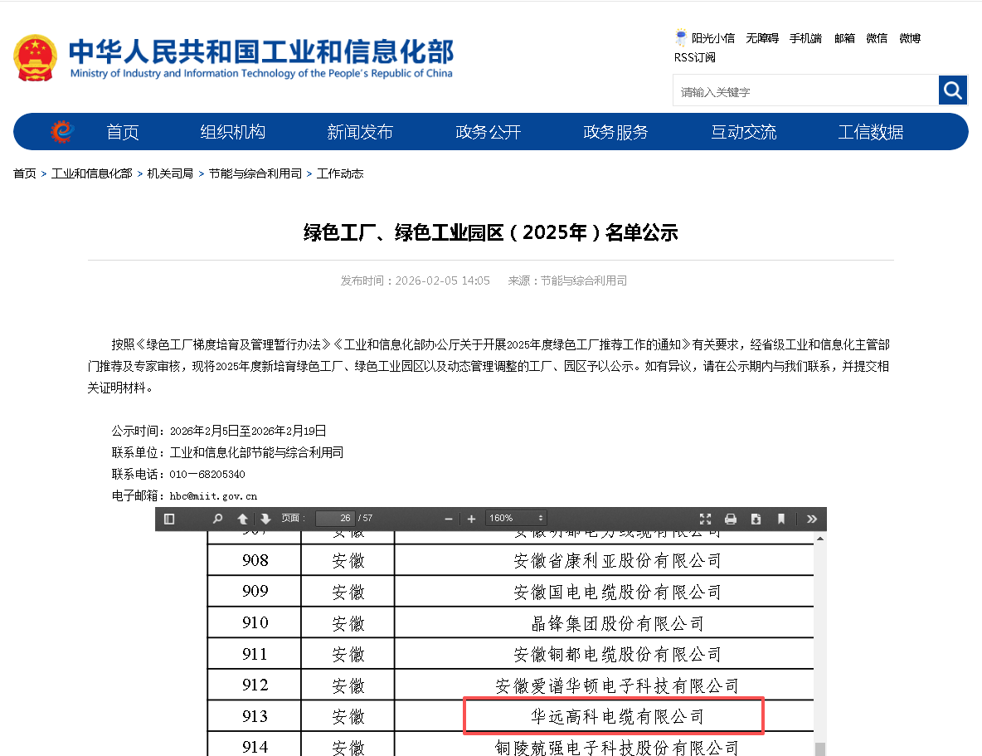Open the 新闻发布 navigation menu
This screenshot has height=756, width=982.
(x=360, y=132)
